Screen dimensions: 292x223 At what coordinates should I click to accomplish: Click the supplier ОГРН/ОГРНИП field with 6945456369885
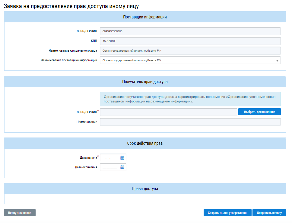[x=190, y=31]
